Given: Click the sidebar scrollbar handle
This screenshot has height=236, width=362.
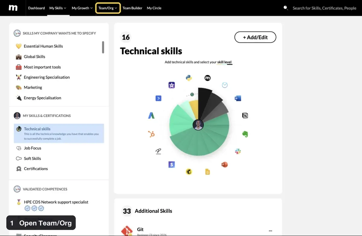Looking at the screenshot, I should point(103,47).
